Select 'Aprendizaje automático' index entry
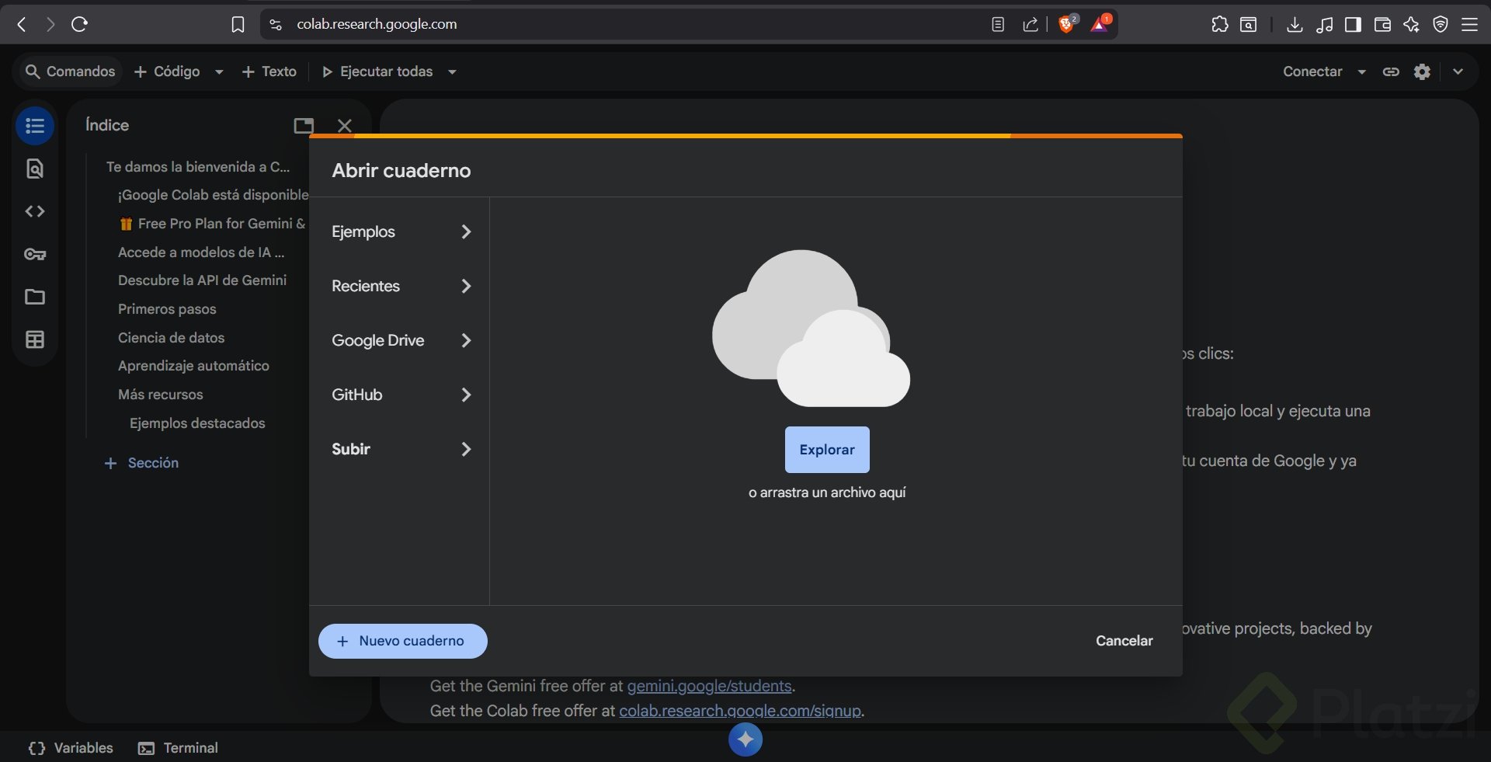 point(193,366)
